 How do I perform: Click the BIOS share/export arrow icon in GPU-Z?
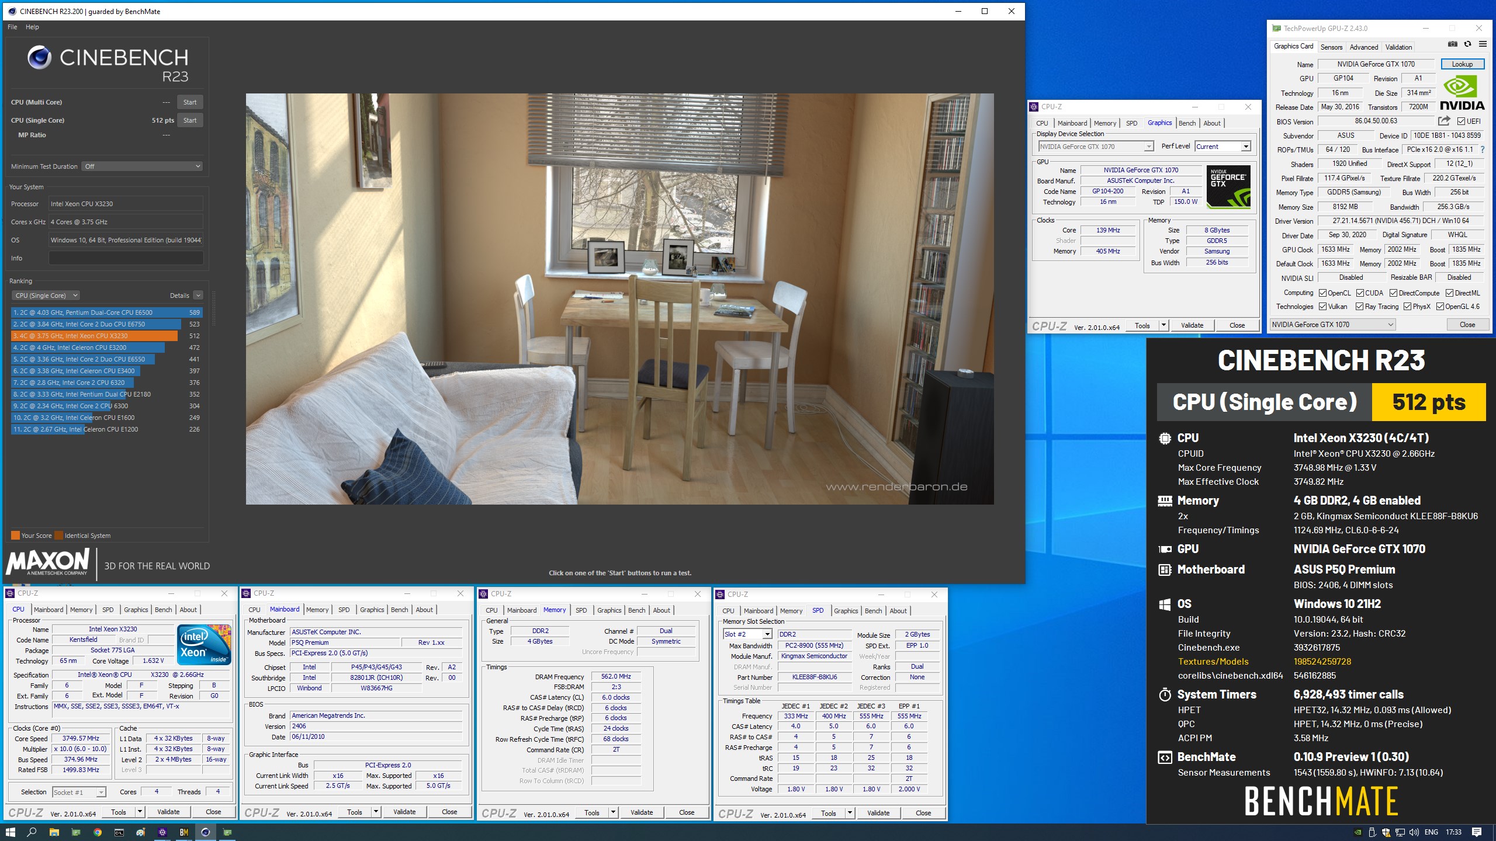[1444, 121]
